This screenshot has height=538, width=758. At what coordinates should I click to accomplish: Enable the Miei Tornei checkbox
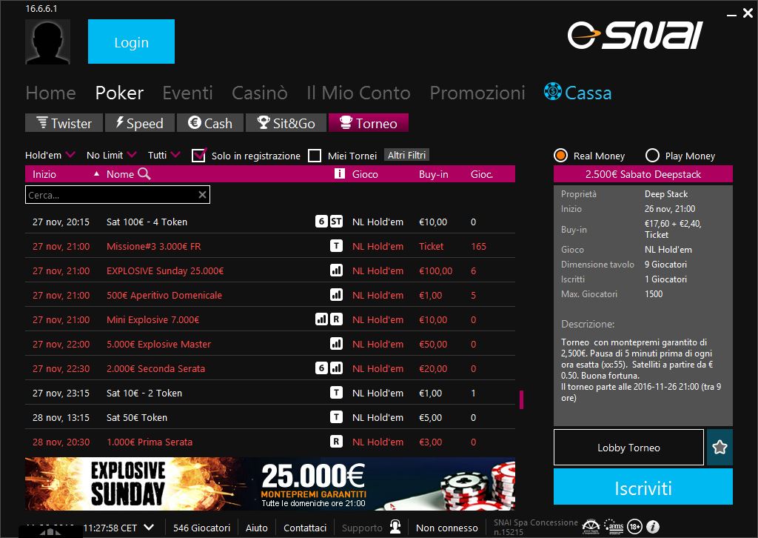click(315, 156)
